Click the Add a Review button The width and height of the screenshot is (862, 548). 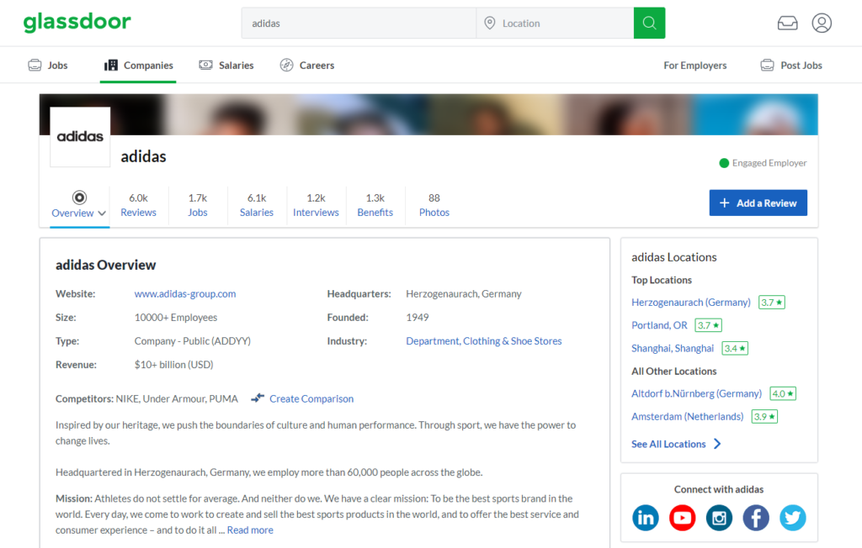(x=758, y=203)
